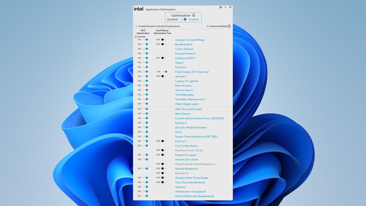Uncheck the All On/Off checkbox
366x206 pixels.
point(135,36)
